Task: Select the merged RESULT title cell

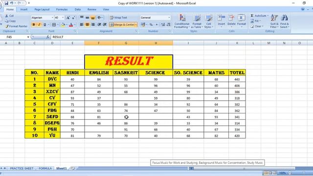Action: pos(129,62)
